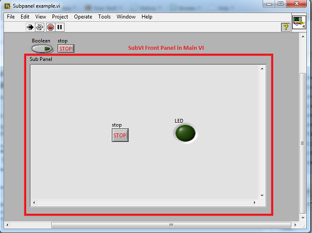Screen dimensions: 312x233
Task: Open the Tools menu
Action: pos(104,17)
